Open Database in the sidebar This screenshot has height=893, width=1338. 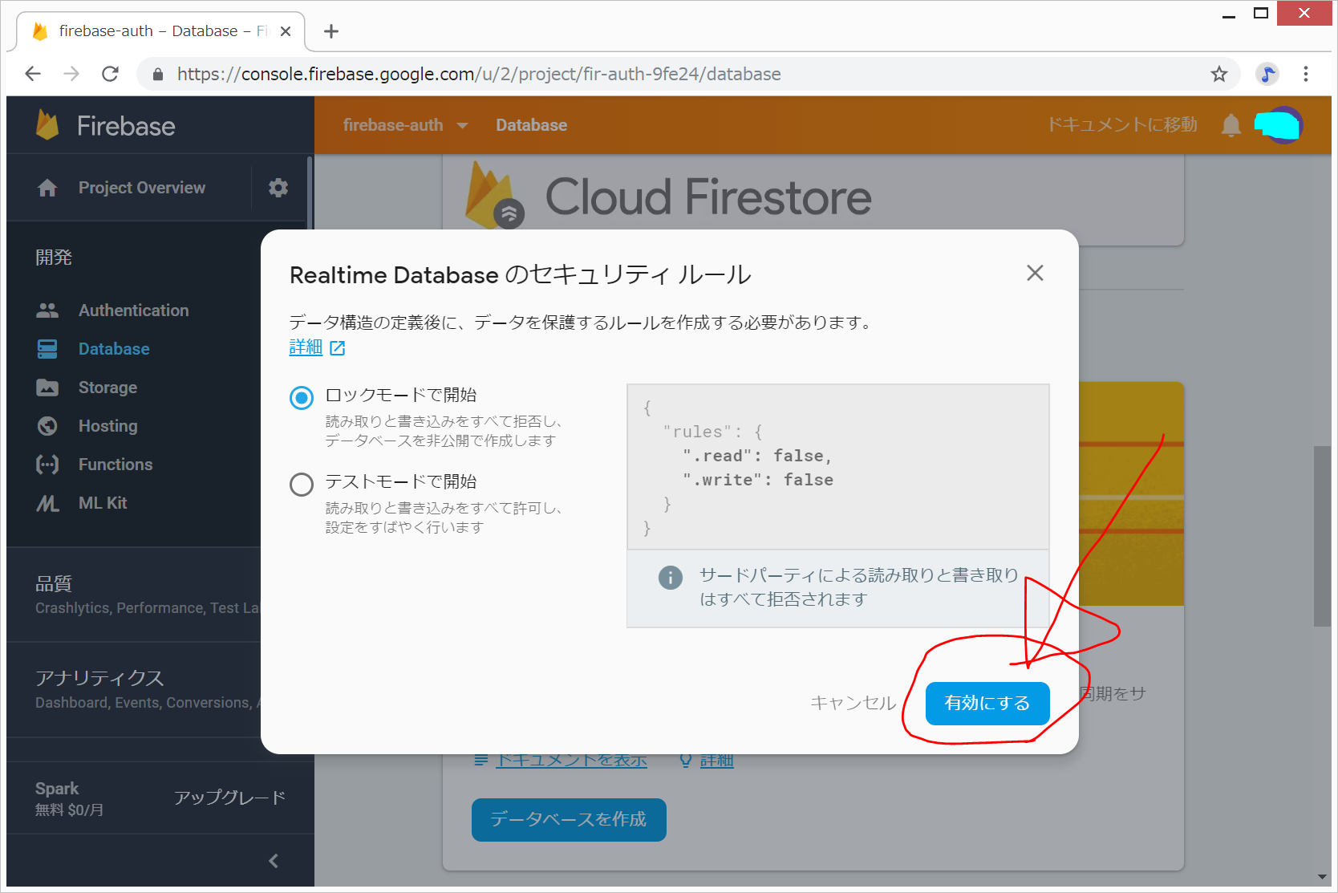[x=113, y=349]
